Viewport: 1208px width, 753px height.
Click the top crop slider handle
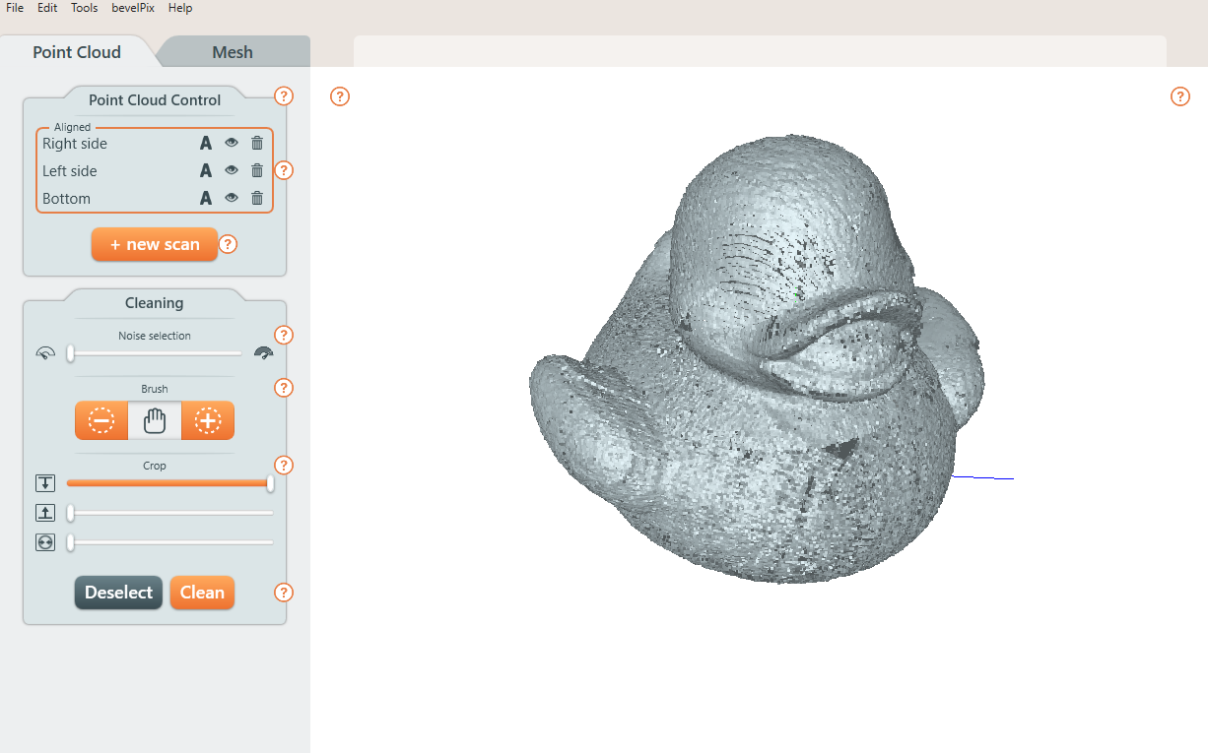(270, 483)
